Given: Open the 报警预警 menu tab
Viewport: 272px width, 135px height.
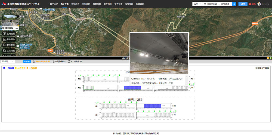Looking at the screenshot, I should click(x=97, y=4).
